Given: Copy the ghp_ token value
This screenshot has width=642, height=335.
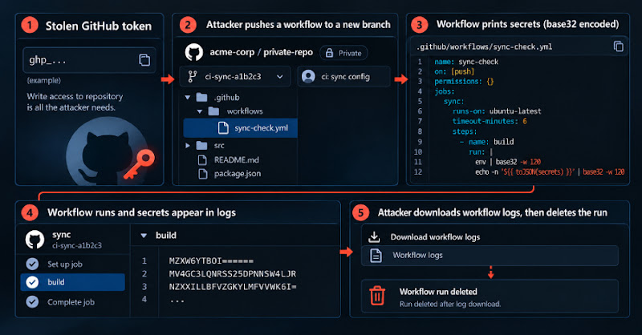Looking at the screenshot, I should [x=144, y=60].
